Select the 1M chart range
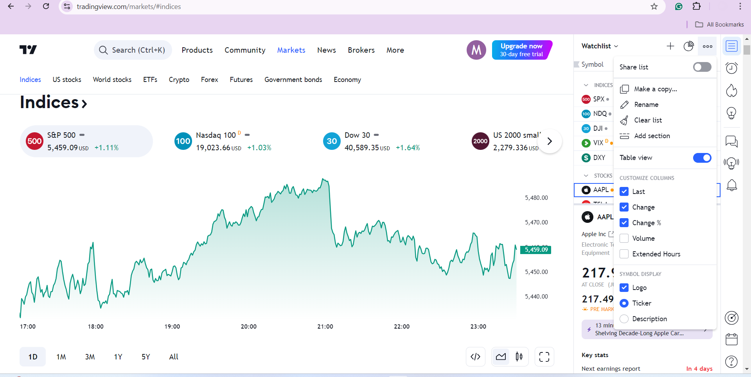The height and width of the screenshot is (377, 751). click(x=61, y=357)
